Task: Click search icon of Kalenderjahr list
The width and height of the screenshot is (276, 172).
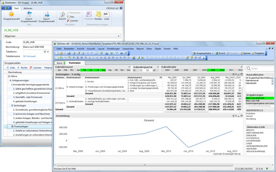Action: 241,67
